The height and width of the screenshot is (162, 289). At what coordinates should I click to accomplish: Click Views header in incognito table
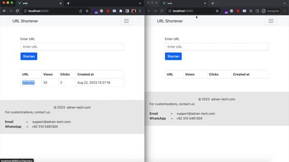point(190,74)
